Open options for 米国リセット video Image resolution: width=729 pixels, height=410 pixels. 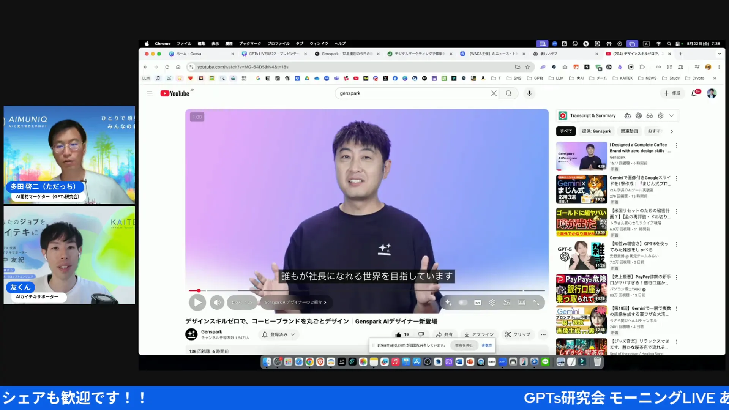point(677,211)
